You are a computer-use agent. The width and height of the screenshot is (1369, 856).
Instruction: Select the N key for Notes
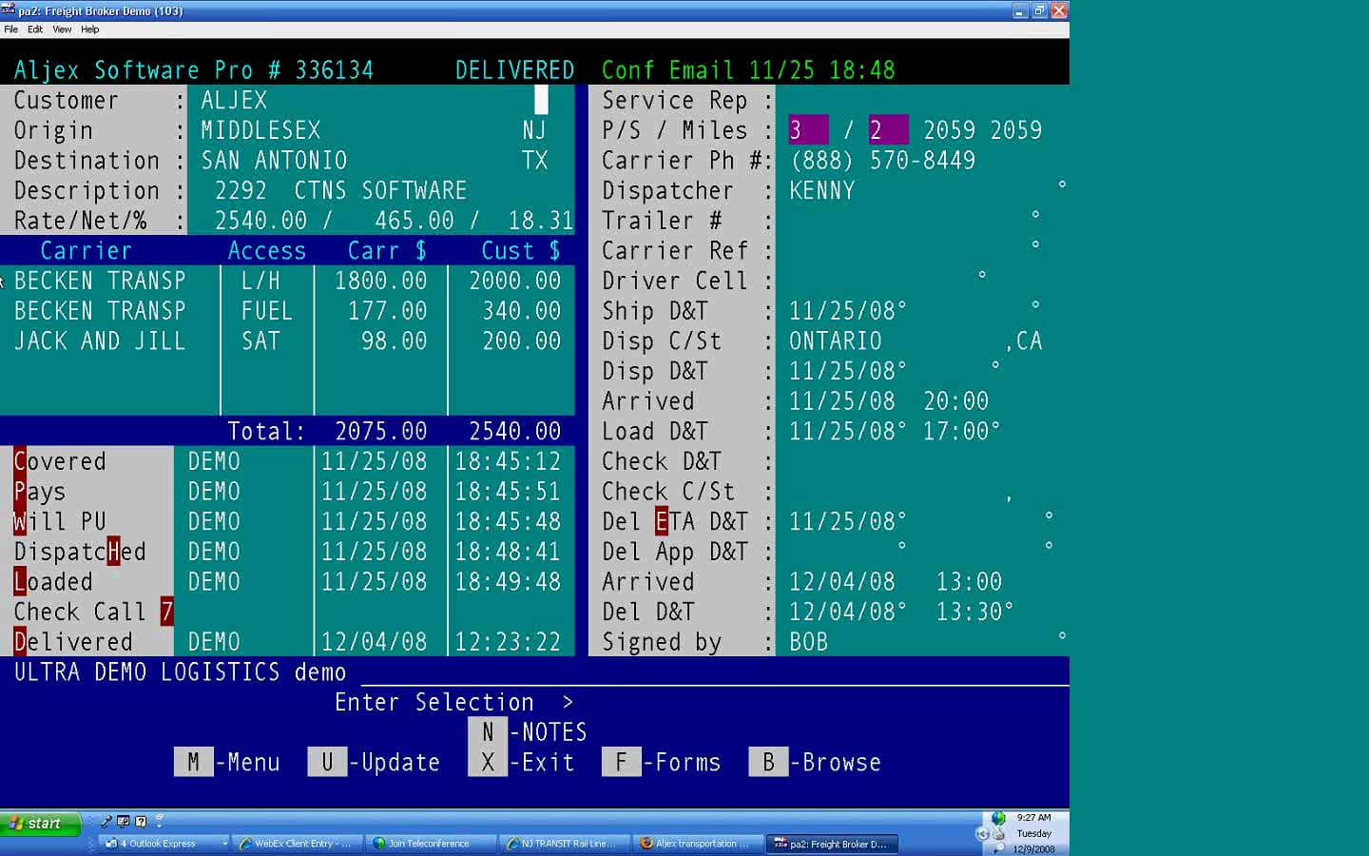click(x=488, y=731)
